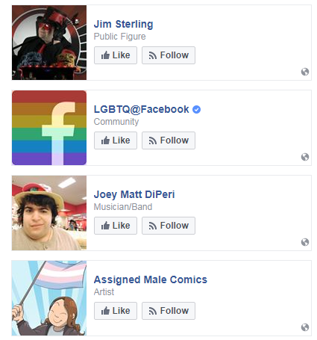This screenshot has height=340, width=317.
Task: Like the Joey Matt DiPeri page
Action: (x=116, y=226)
